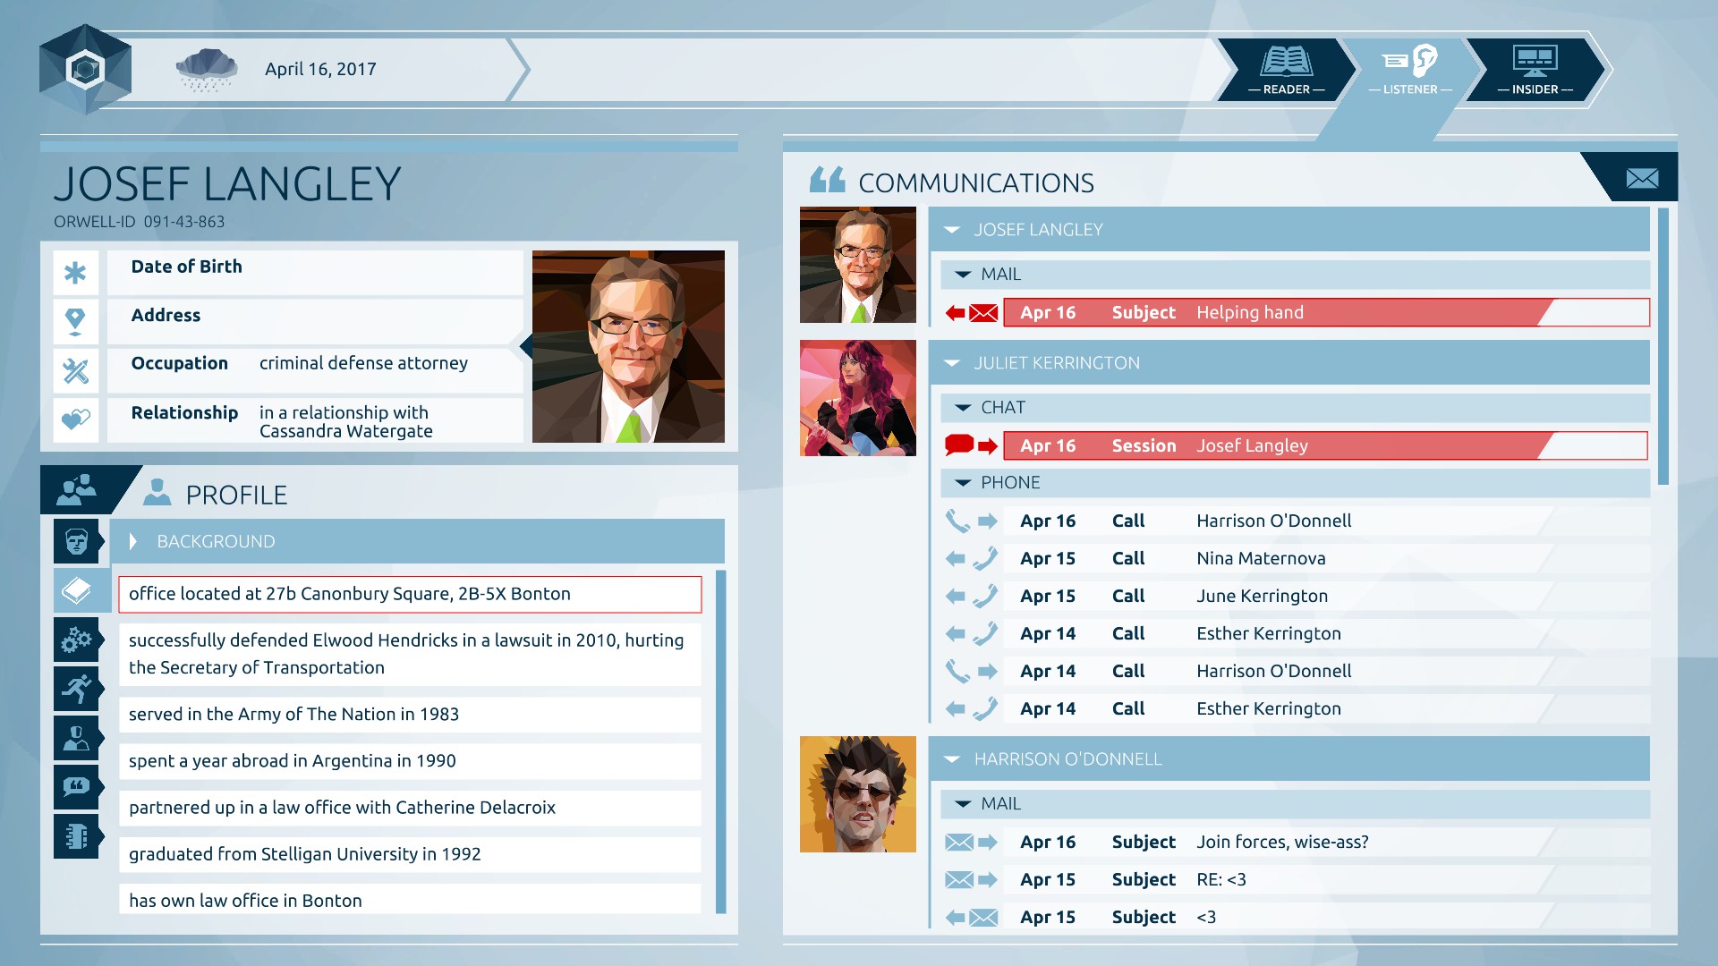Select Juliet Kerrington's portrait thumbnail
The width and height of the screenshot is (1718, 966).
coord(858,398)
